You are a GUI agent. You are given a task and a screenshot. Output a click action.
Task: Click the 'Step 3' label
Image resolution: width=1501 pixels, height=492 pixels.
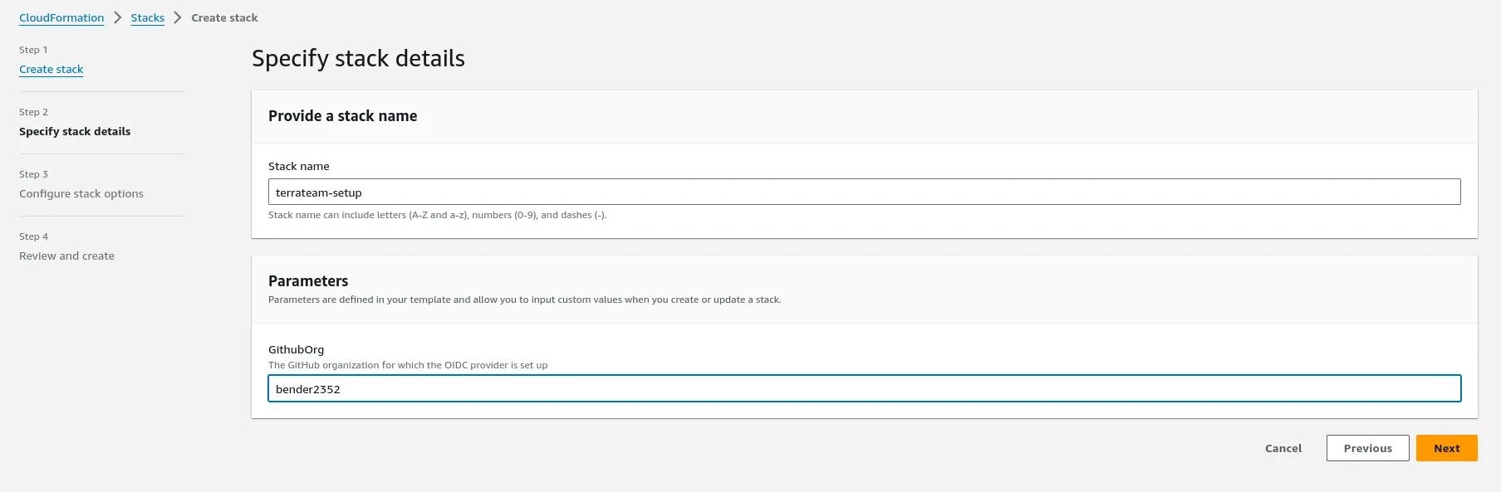point(33,174)
